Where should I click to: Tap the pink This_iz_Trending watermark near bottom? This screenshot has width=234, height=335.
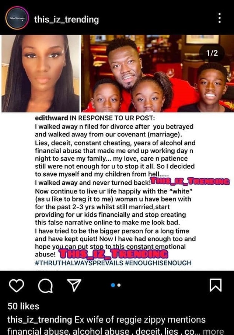[113, 254]
